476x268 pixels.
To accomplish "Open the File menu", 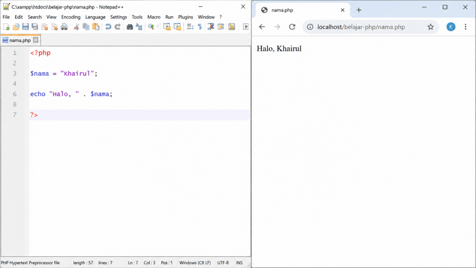I will click(6, 17).
